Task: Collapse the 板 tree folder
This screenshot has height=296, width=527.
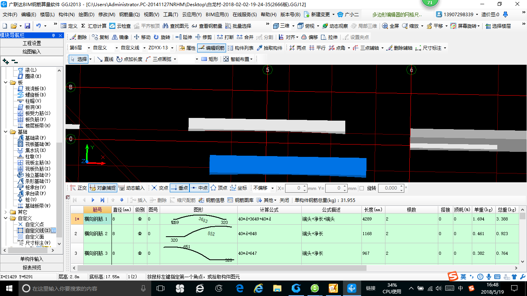Action: pyautogui.click(x=5, y=82)
